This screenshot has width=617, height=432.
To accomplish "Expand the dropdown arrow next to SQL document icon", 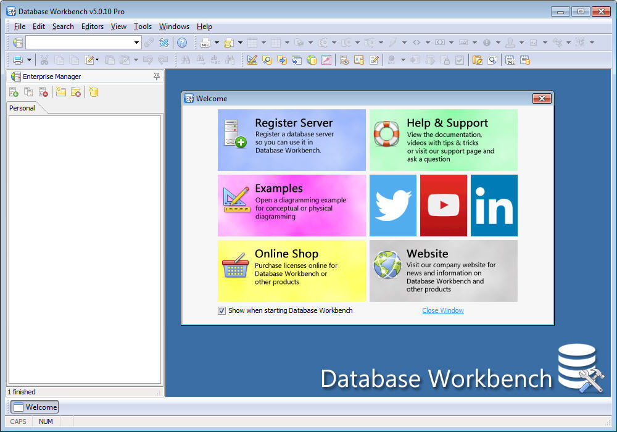I will pos(217,43).
